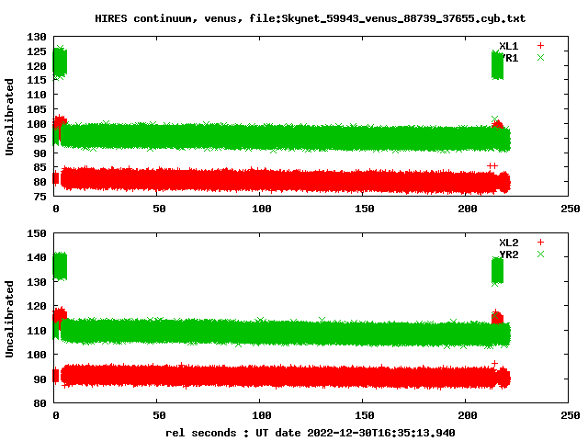Click the 125 tick label on top plot
Viewport: 588px width, 441px height.
[x=37, y=51]
